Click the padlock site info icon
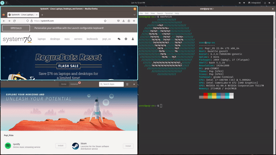Image resolution: width=276 pixels, height=155 pixels. click(x=31, y=21)
